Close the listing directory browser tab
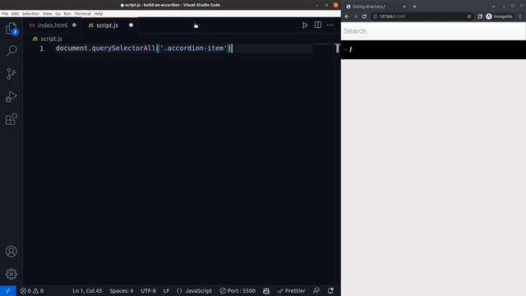Screen dimensions: 526x296 point(404,7)
